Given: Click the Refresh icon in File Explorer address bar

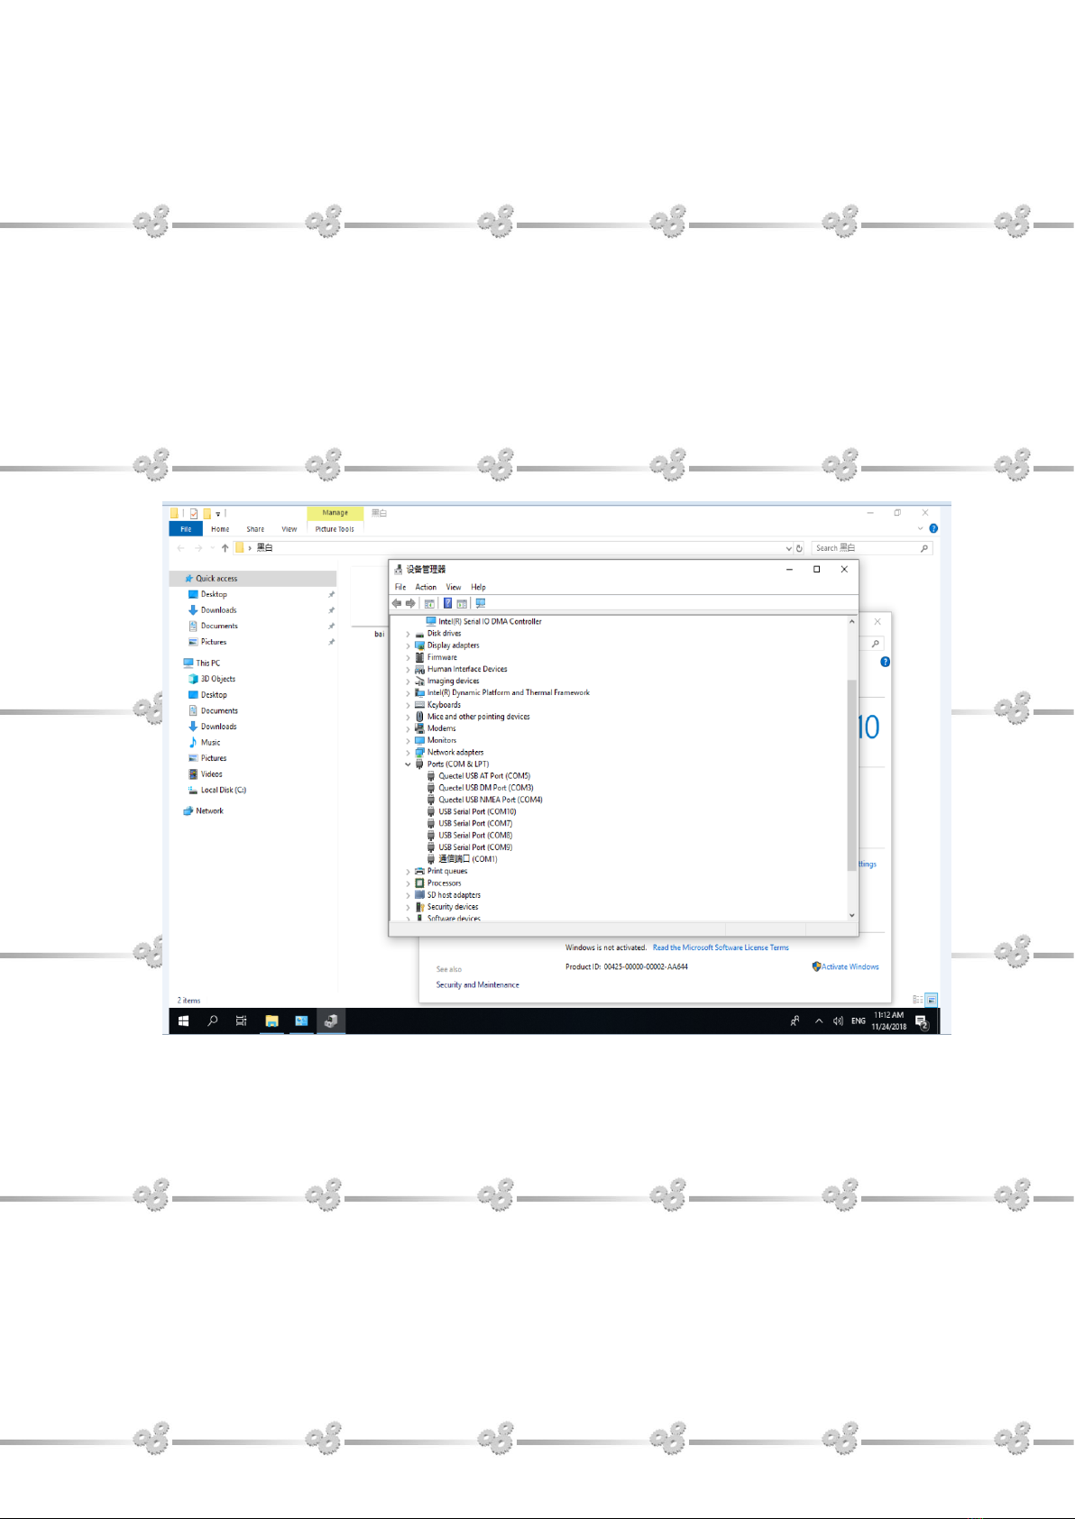Looking at the screenshot, I should (x=799, y=548).
